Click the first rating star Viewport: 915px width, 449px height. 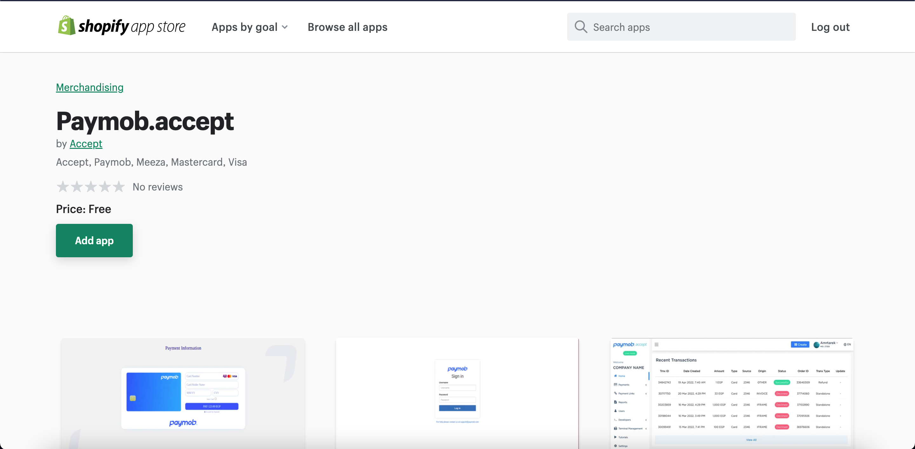(63, 187)
